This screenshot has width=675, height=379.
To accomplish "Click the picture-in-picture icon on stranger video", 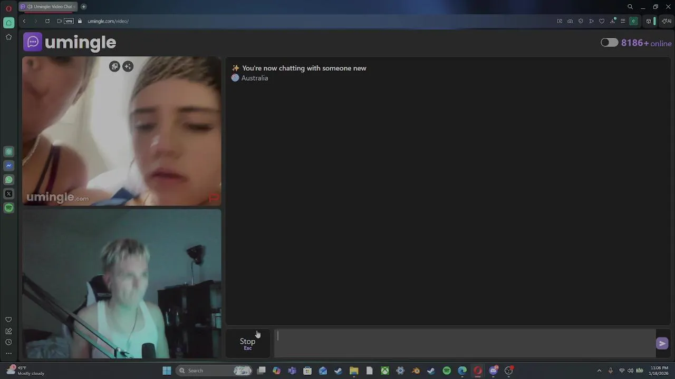I will point(114,66).
